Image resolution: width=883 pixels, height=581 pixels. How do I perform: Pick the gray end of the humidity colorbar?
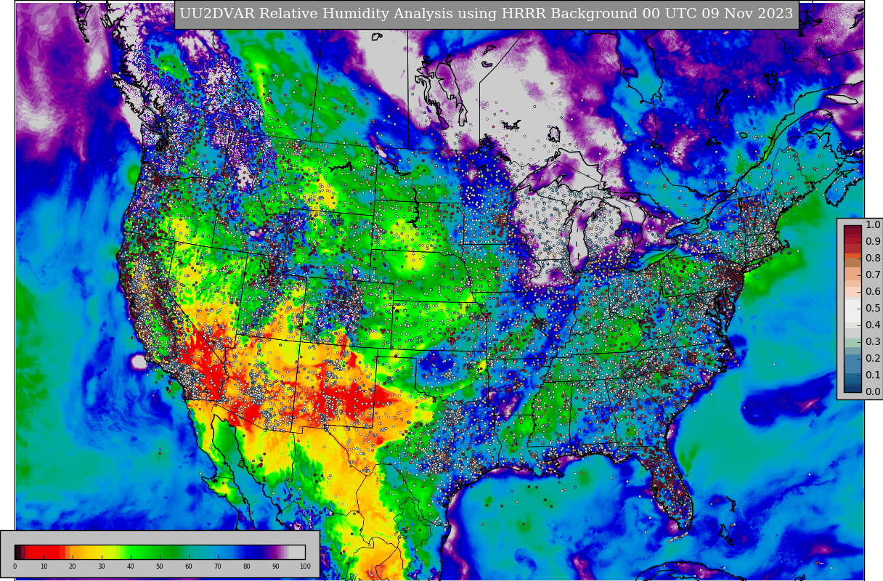pos(298,552)
